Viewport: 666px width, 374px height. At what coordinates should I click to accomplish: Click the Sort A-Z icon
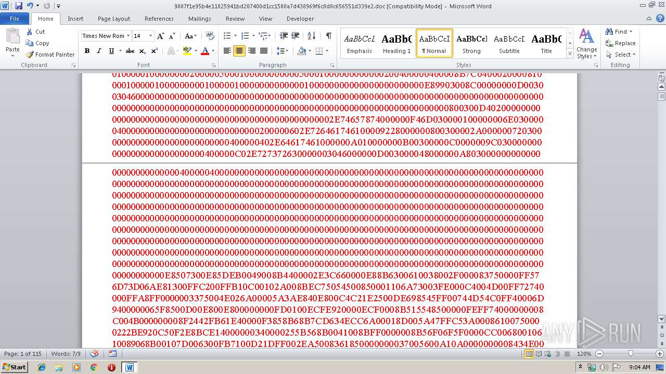point(312,36)
